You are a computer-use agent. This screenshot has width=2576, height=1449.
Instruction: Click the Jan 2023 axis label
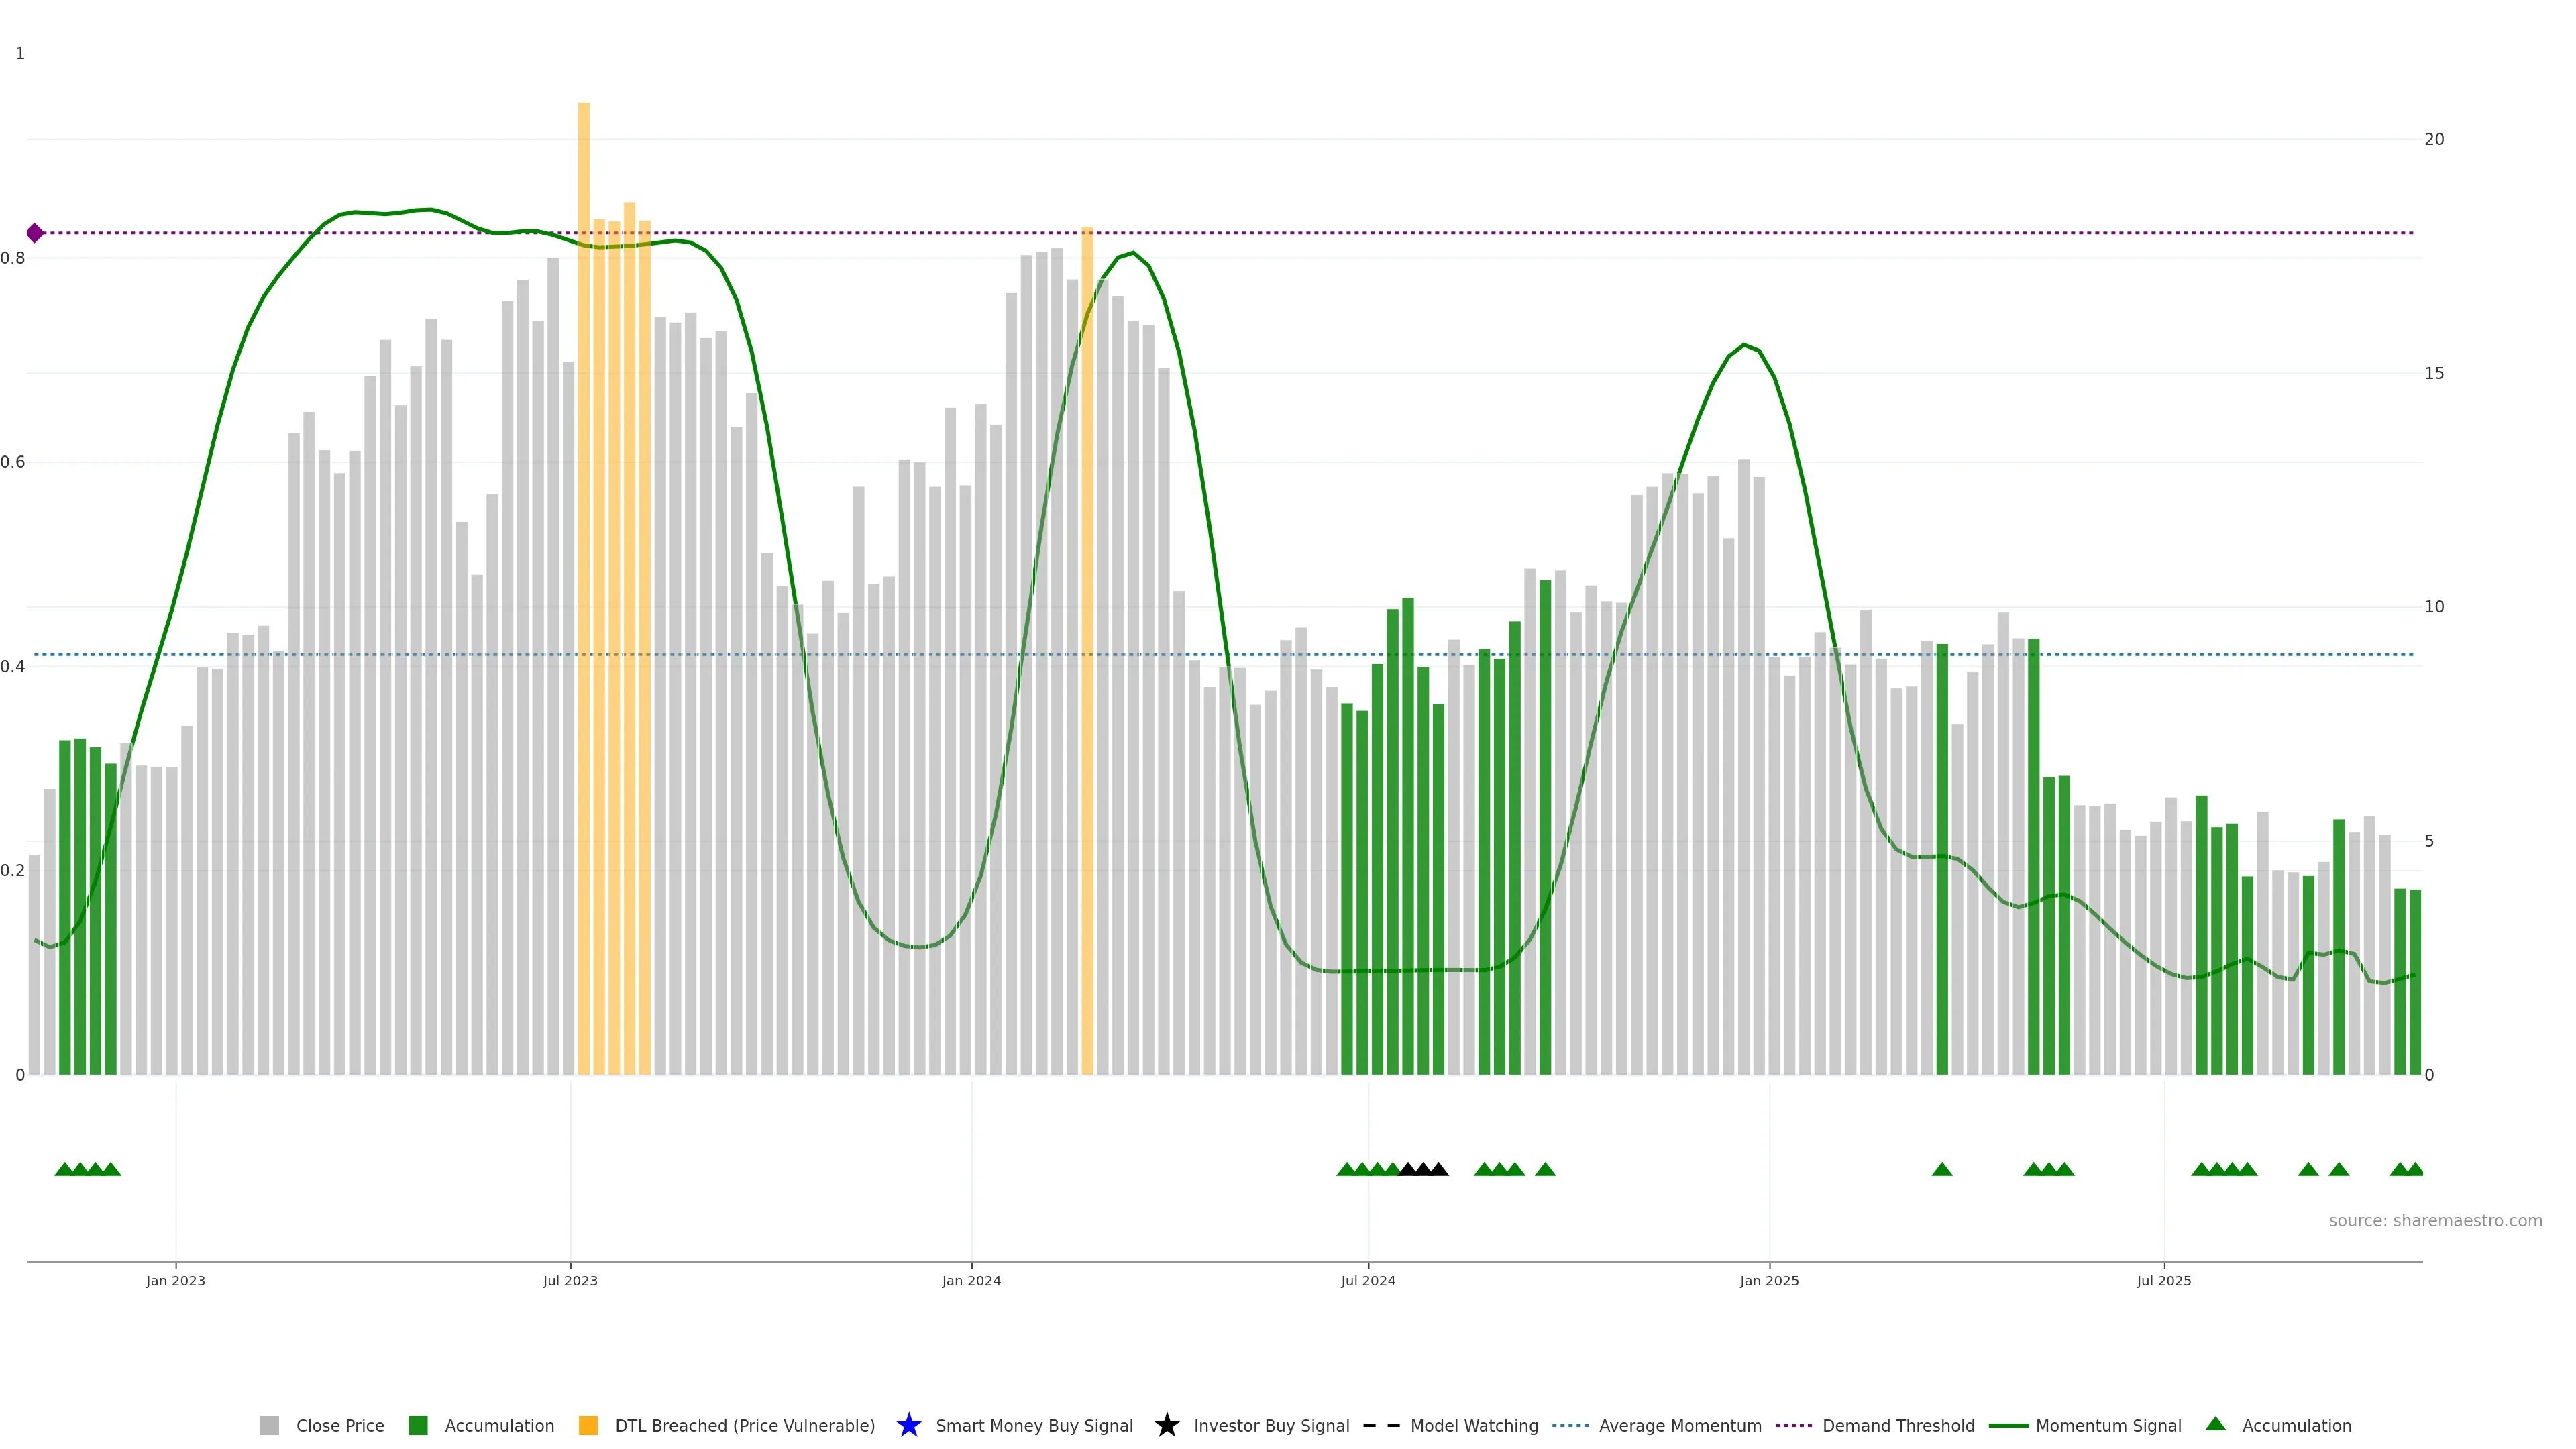176,1280
